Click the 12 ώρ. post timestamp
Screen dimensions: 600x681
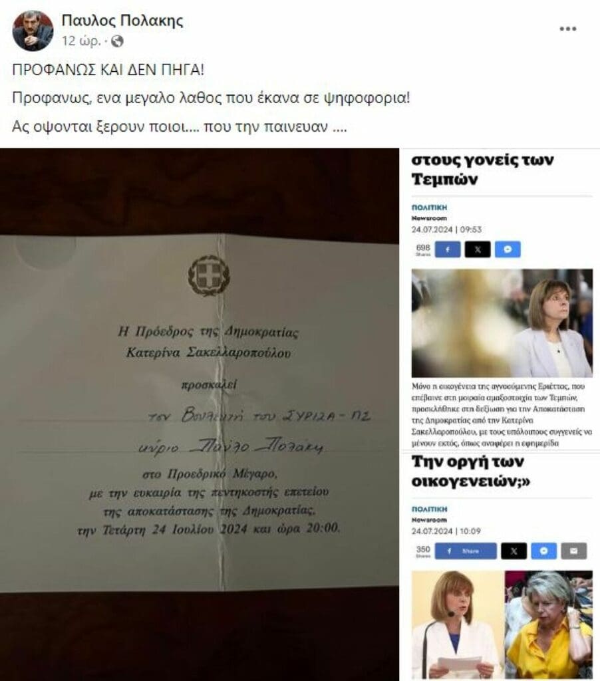(81, 41)
